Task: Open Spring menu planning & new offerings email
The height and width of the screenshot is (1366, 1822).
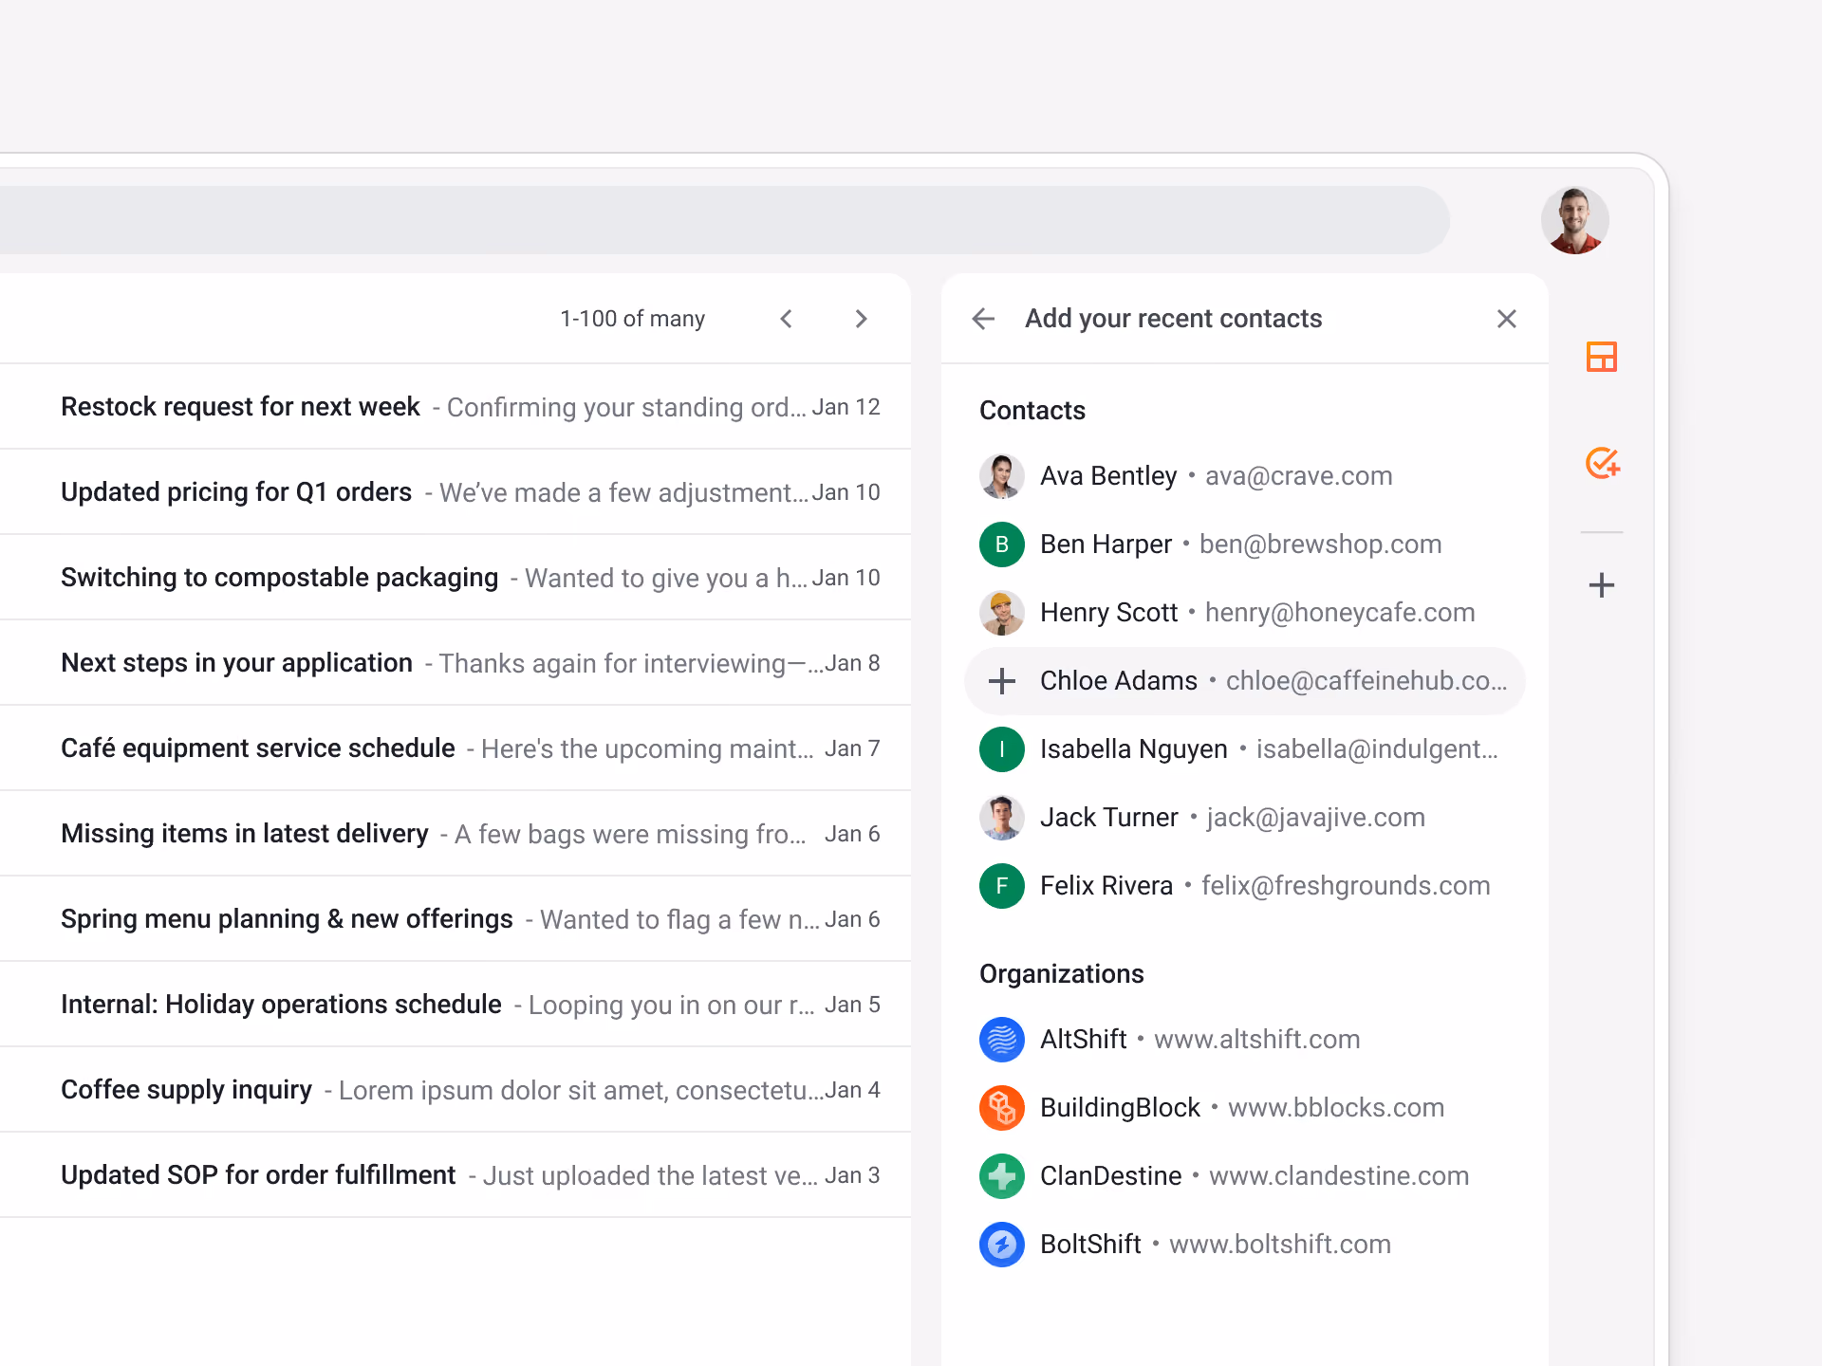Action: (455, 919)
